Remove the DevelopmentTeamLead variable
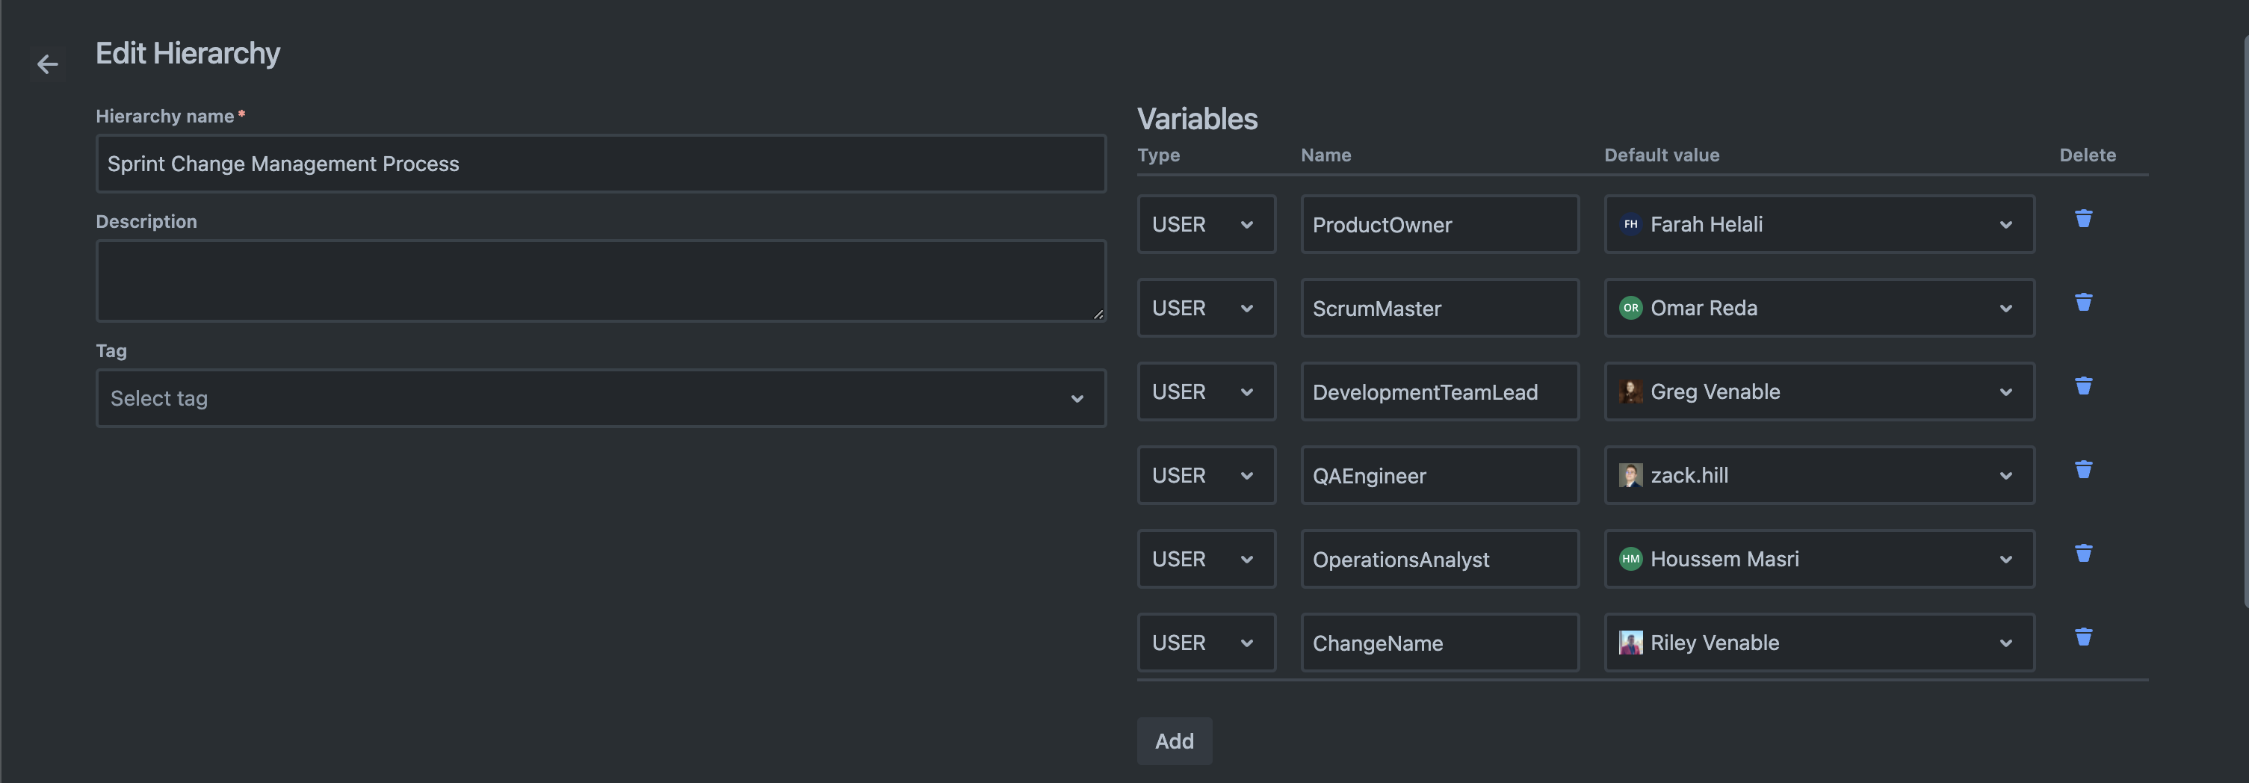Viewport: 2249px width, 783px height. [x=2083, y=386]
